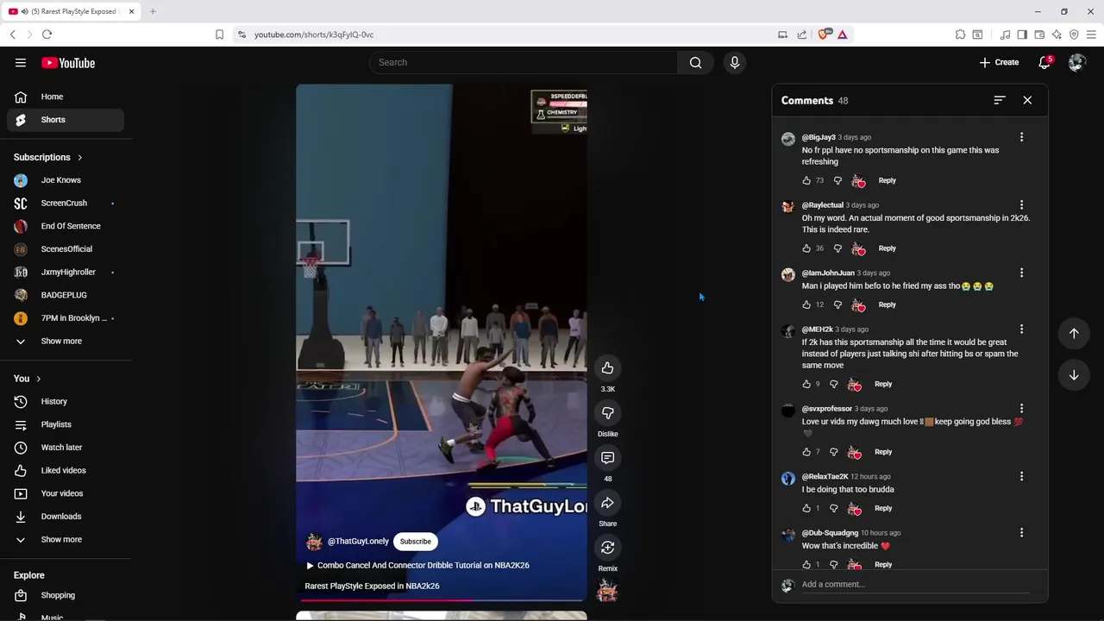Viewport: 1104px width, 621px height.
Task: Expand Show more under Subscriptions
Action: coord(66,341)
